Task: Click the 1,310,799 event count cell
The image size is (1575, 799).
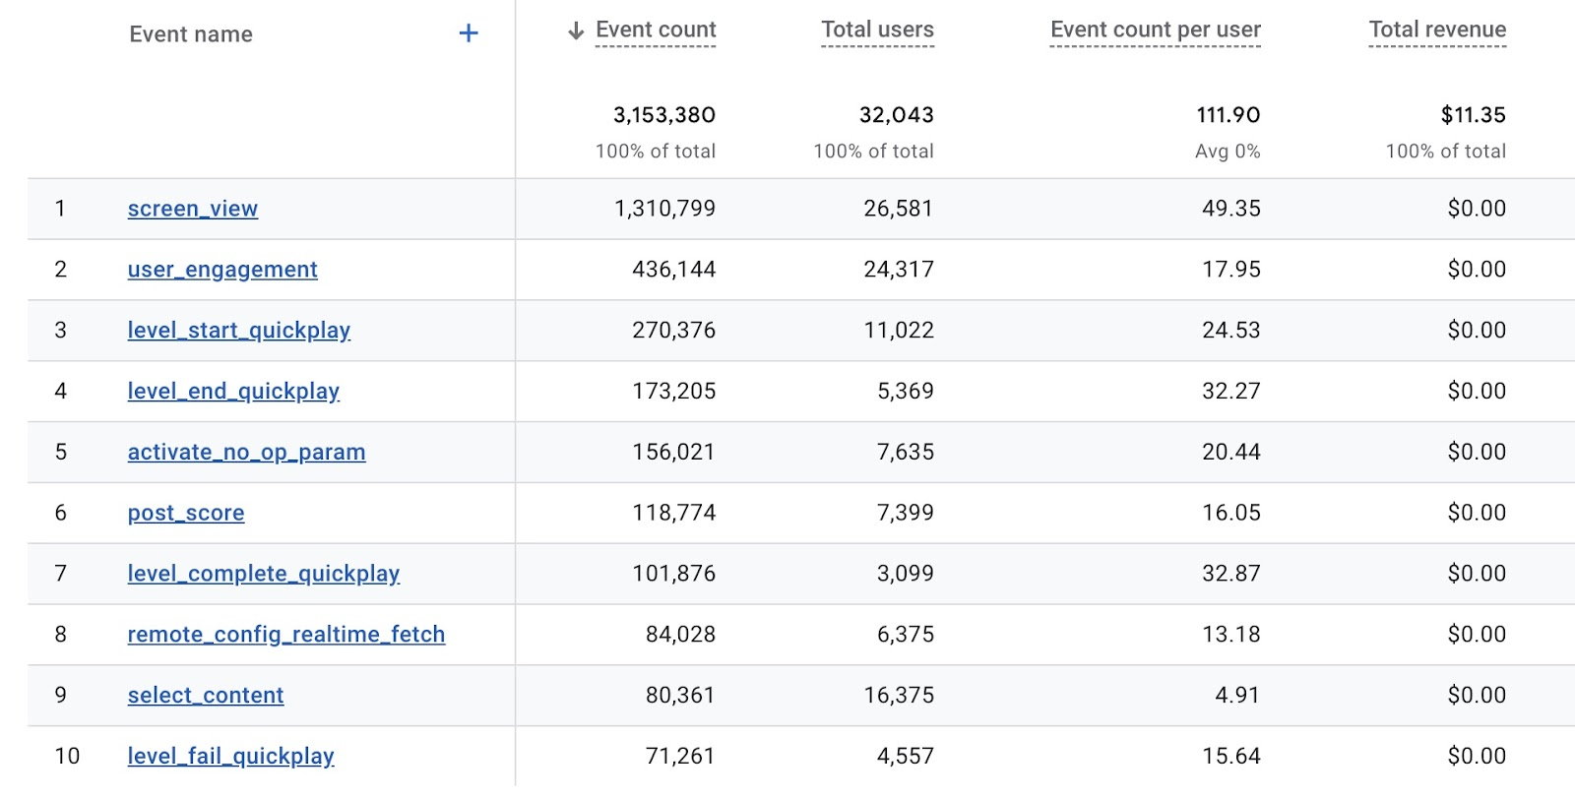Action: tap(664, 209)
